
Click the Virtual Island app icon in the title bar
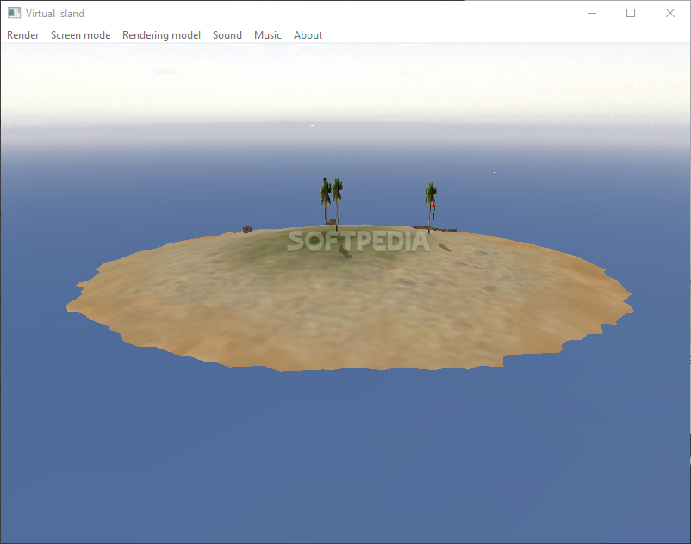coord(14,13)
